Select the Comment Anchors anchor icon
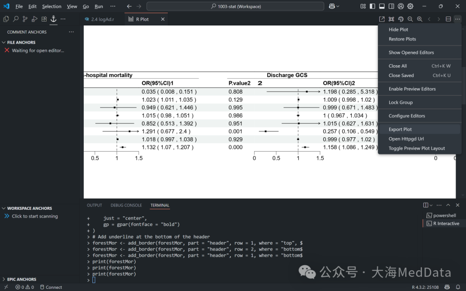The width and height of the screenshot is (466, 291). pyautogui.click(x=54, y=19)
